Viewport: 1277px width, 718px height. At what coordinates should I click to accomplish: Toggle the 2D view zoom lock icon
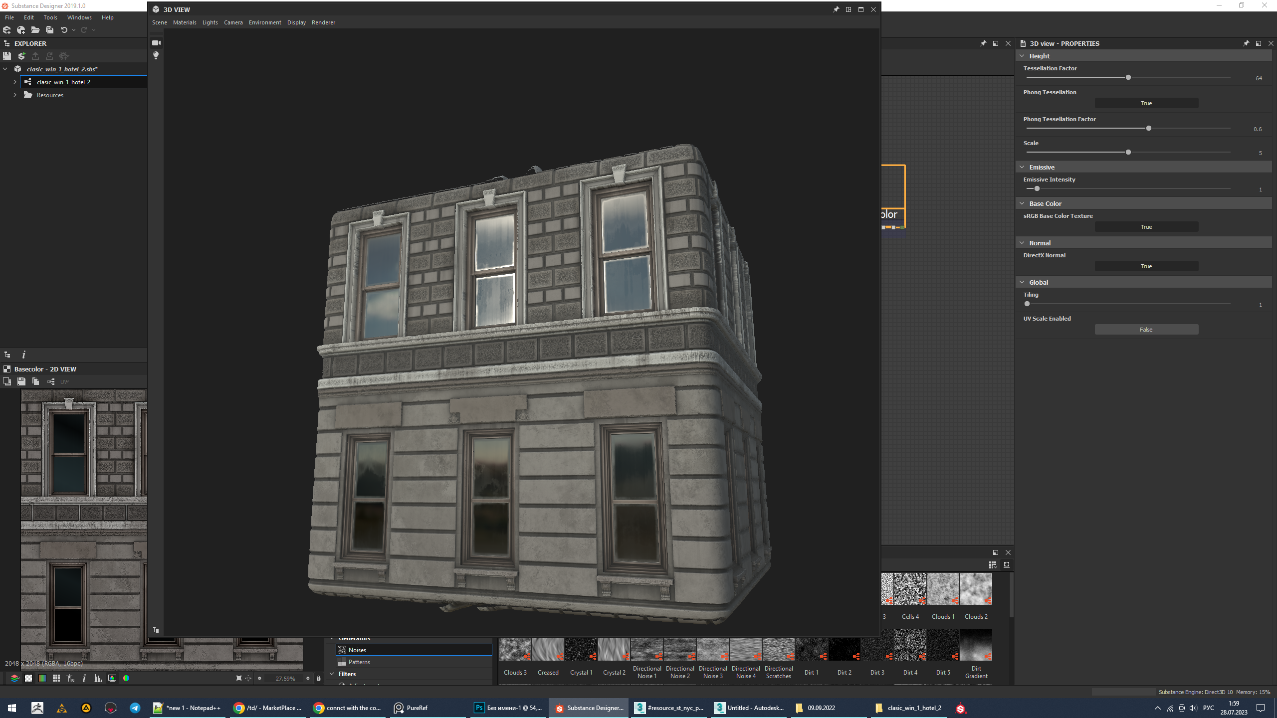click(x=319, y=678)
